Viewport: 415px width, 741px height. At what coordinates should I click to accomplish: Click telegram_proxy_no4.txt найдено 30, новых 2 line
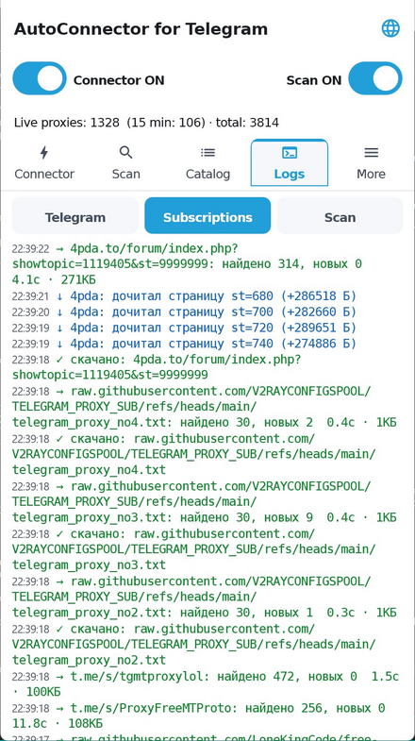[205, 407]
